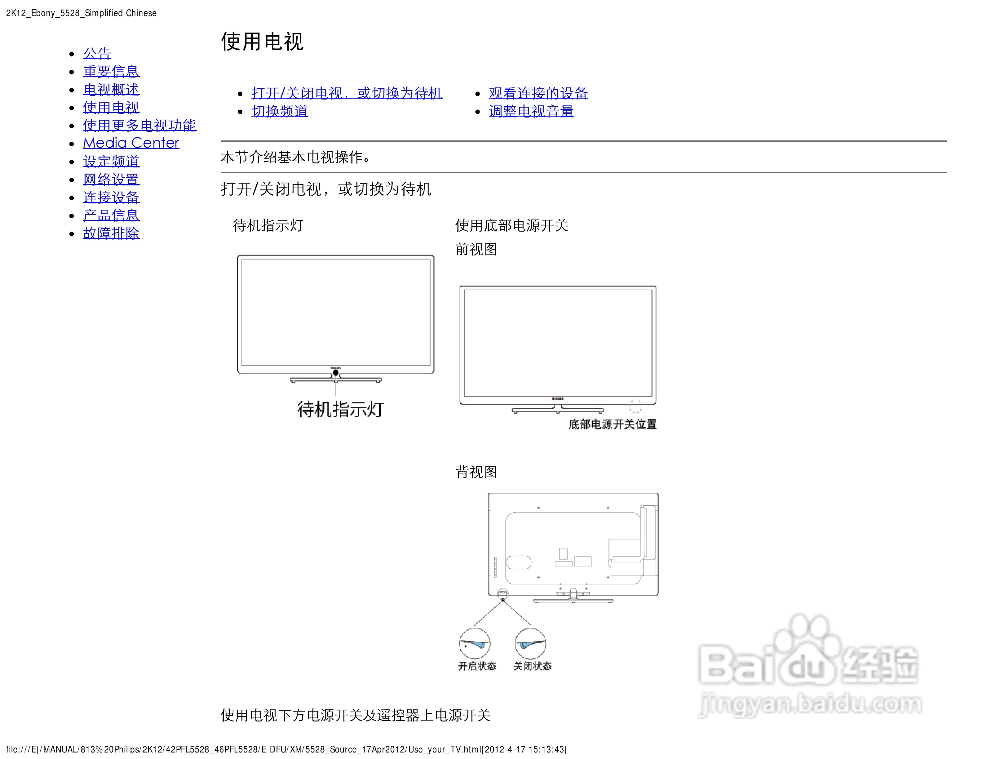Jump to the 调整电视音量 anchor link

click(531, 111)
